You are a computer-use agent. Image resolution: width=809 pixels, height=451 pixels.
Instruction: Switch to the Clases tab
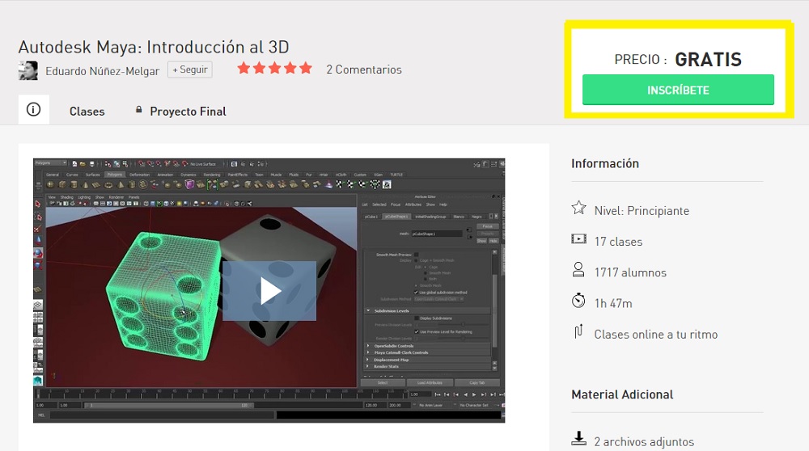tap(87, 112)
